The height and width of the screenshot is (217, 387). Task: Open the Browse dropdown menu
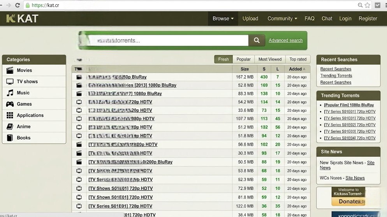(223, 19)
